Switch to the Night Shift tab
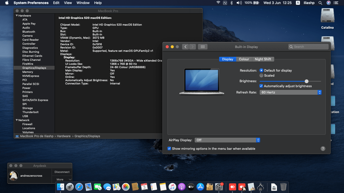This screenshot has height=193, width=344. [263, 59]
